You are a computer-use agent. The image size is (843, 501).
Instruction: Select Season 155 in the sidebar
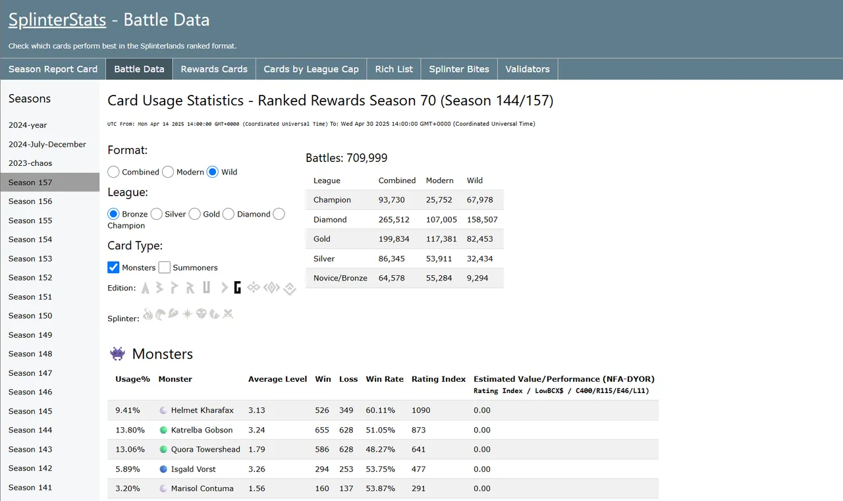pyautogui.click(x=50, y=221)
